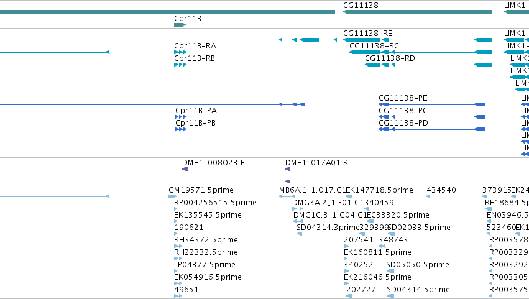Open transcript label CG11138-RE
This screenshot has height=299, width=529.
(x=368, y=34)
